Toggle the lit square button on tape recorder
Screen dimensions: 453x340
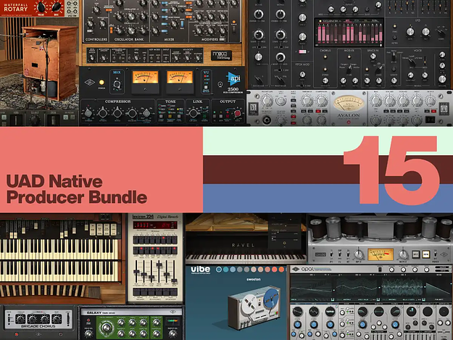(x=426, y=254)
